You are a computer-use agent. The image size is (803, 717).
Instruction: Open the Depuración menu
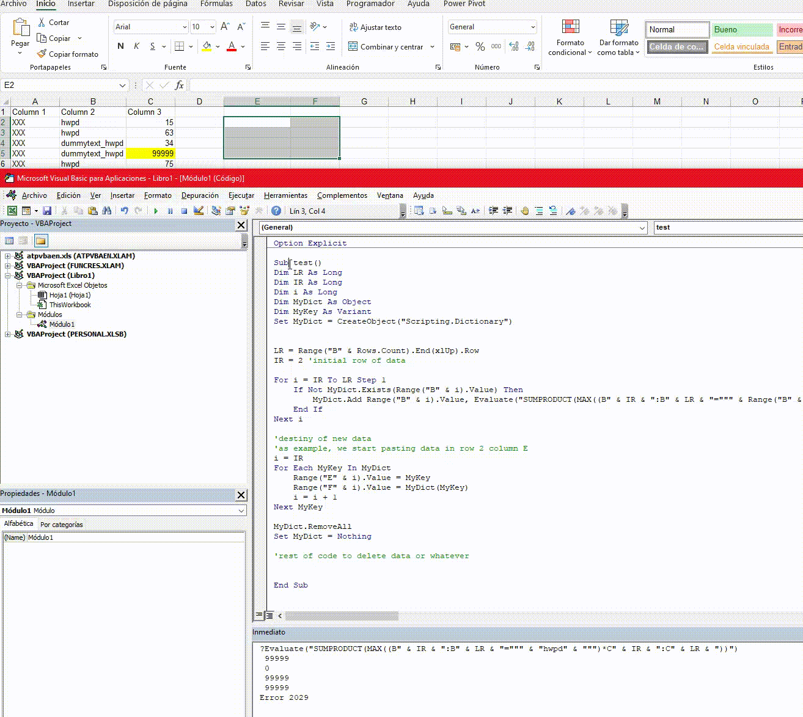(x=200, y=195)
